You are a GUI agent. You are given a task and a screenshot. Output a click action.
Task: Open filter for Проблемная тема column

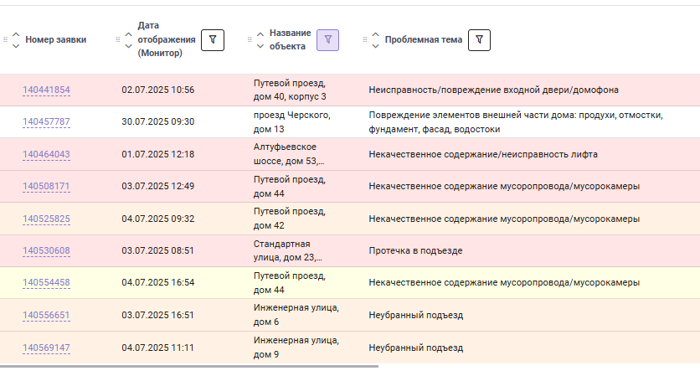(x=479, y=40)
